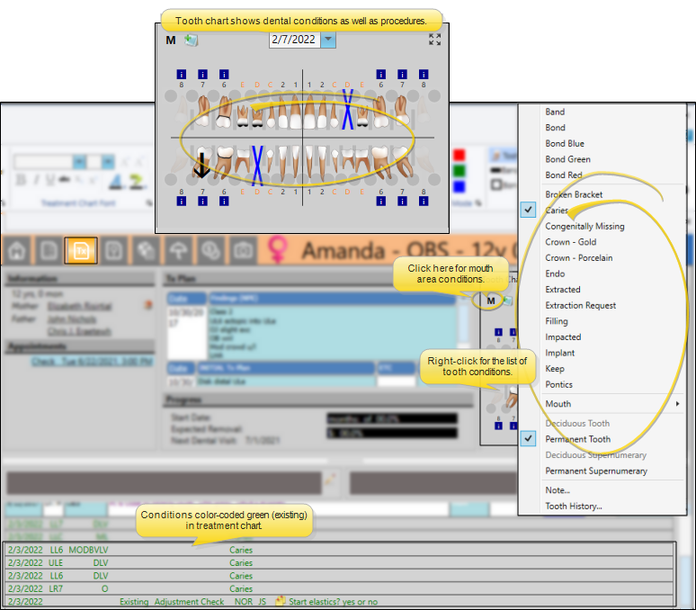Pick the red color swatch
The image size is (696, 610).
click(459, 155)
